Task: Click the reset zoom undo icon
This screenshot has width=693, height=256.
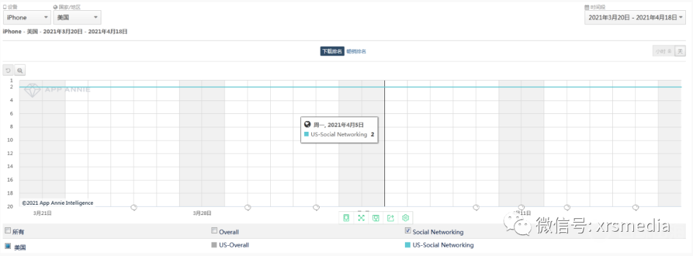Action: click(x=8, y=70)
